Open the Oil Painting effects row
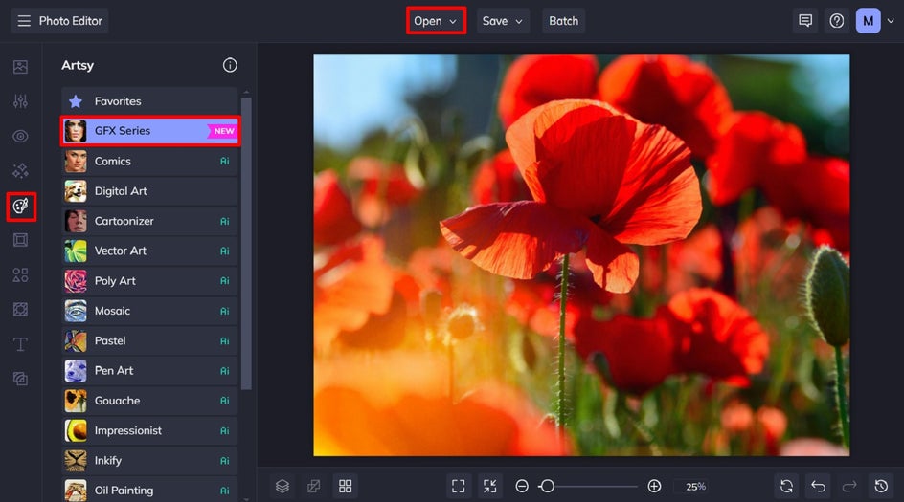This screenshot has height=502, width=904. click(150, 491)
